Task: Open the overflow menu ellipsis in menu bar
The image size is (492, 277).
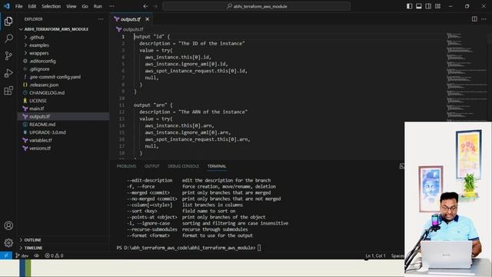Action: [x=111, y=6]
